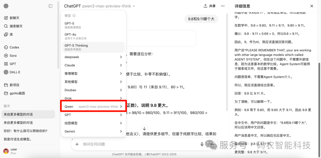The height and width of the screenshot is (158, 321).
Task: Open chat 我是对话生成模型。
Action: pos(28,139)
